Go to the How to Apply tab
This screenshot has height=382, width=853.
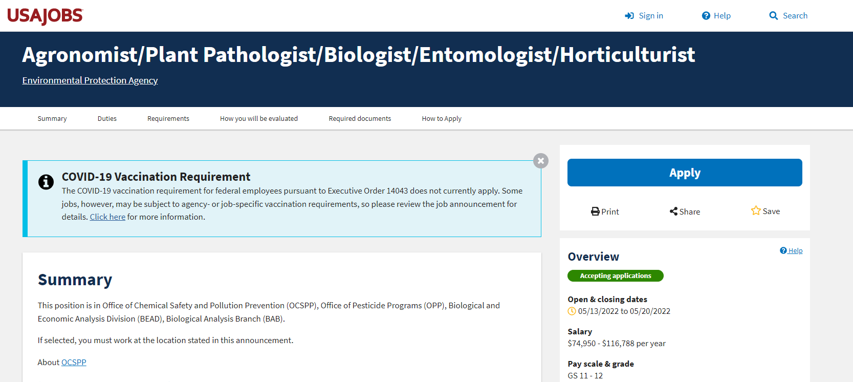coord(442,119)
